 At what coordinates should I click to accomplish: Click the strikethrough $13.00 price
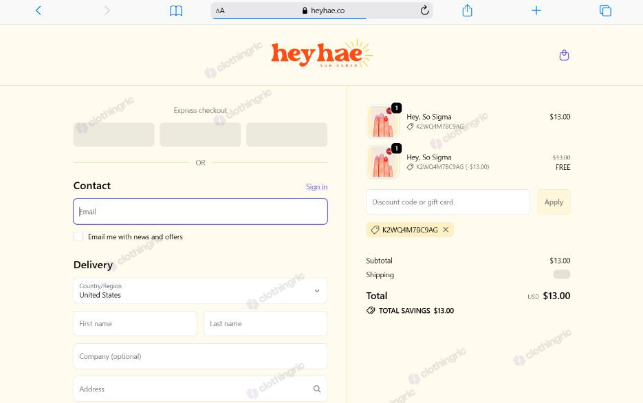point(561,157)
